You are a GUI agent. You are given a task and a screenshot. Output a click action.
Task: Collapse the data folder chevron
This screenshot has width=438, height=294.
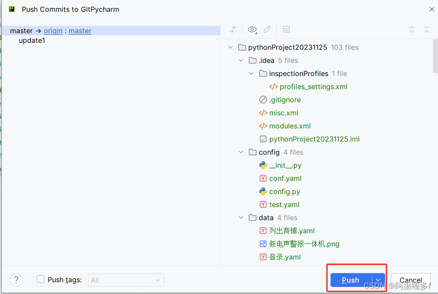(241, 218)
